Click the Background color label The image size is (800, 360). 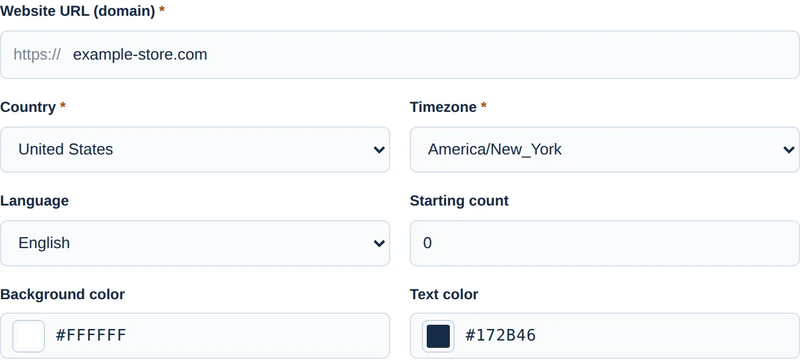point(63,294)
